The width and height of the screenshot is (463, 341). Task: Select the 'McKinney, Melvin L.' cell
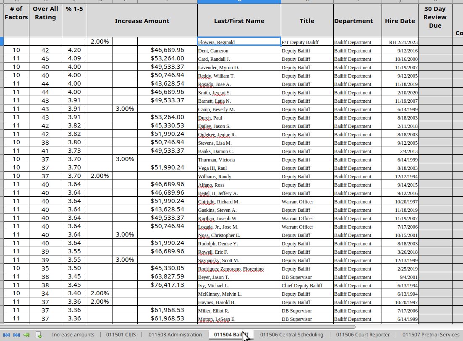tap(239, 294)
